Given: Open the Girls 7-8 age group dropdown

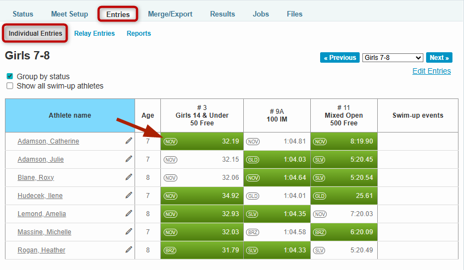Looking at the screenshot, I should coord(392,58).
